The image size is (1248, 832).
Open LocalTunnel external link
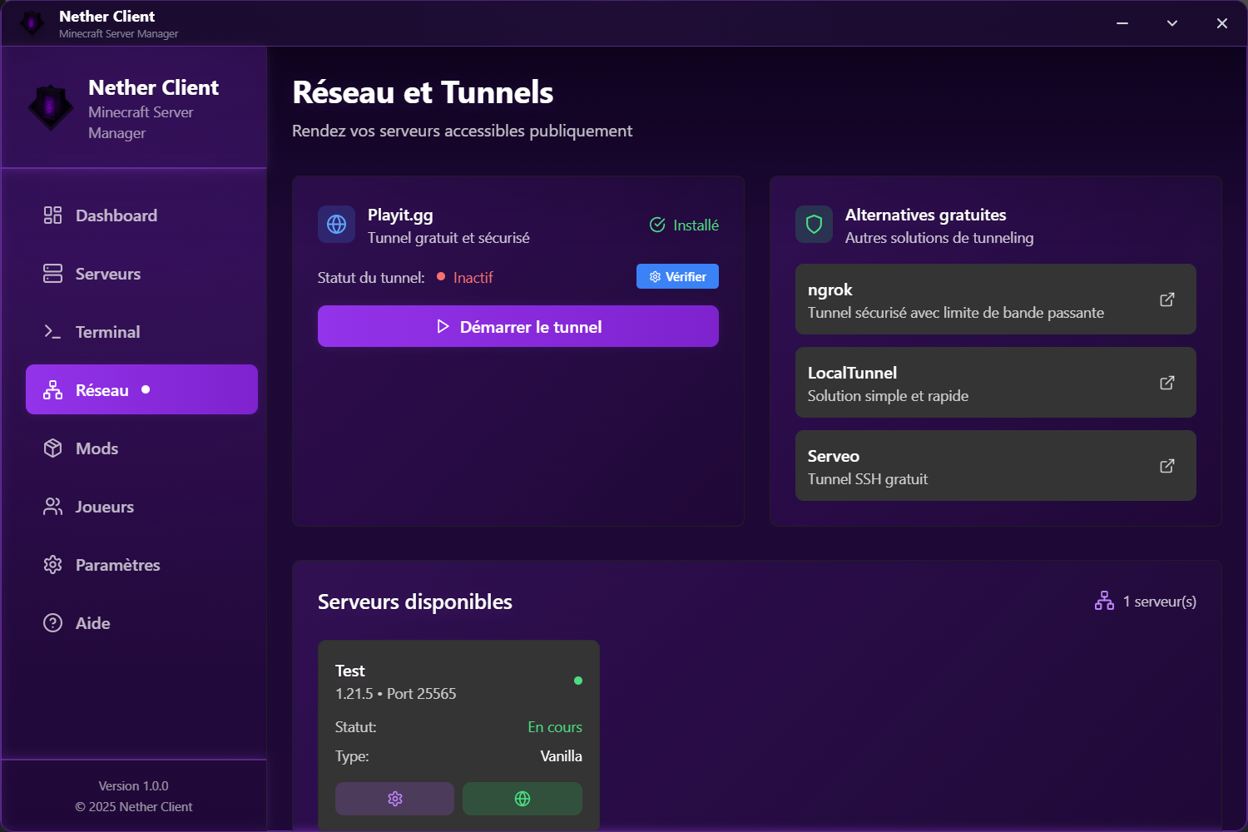1166,382
